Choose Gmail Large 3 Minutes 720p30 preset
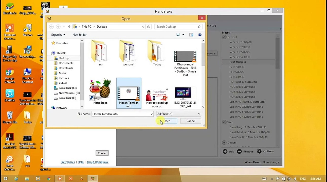The height and width of the screenshot is (182, 327). click(x=248, y=127)
